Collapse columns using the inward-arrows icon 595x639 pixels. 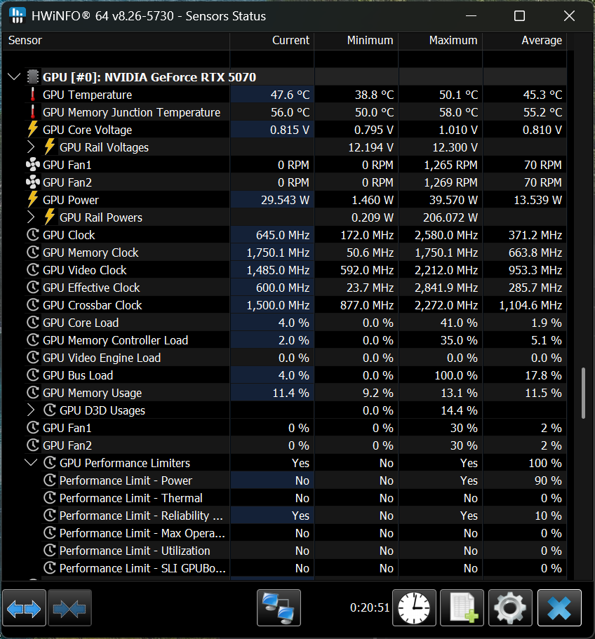tap(69, 607)
